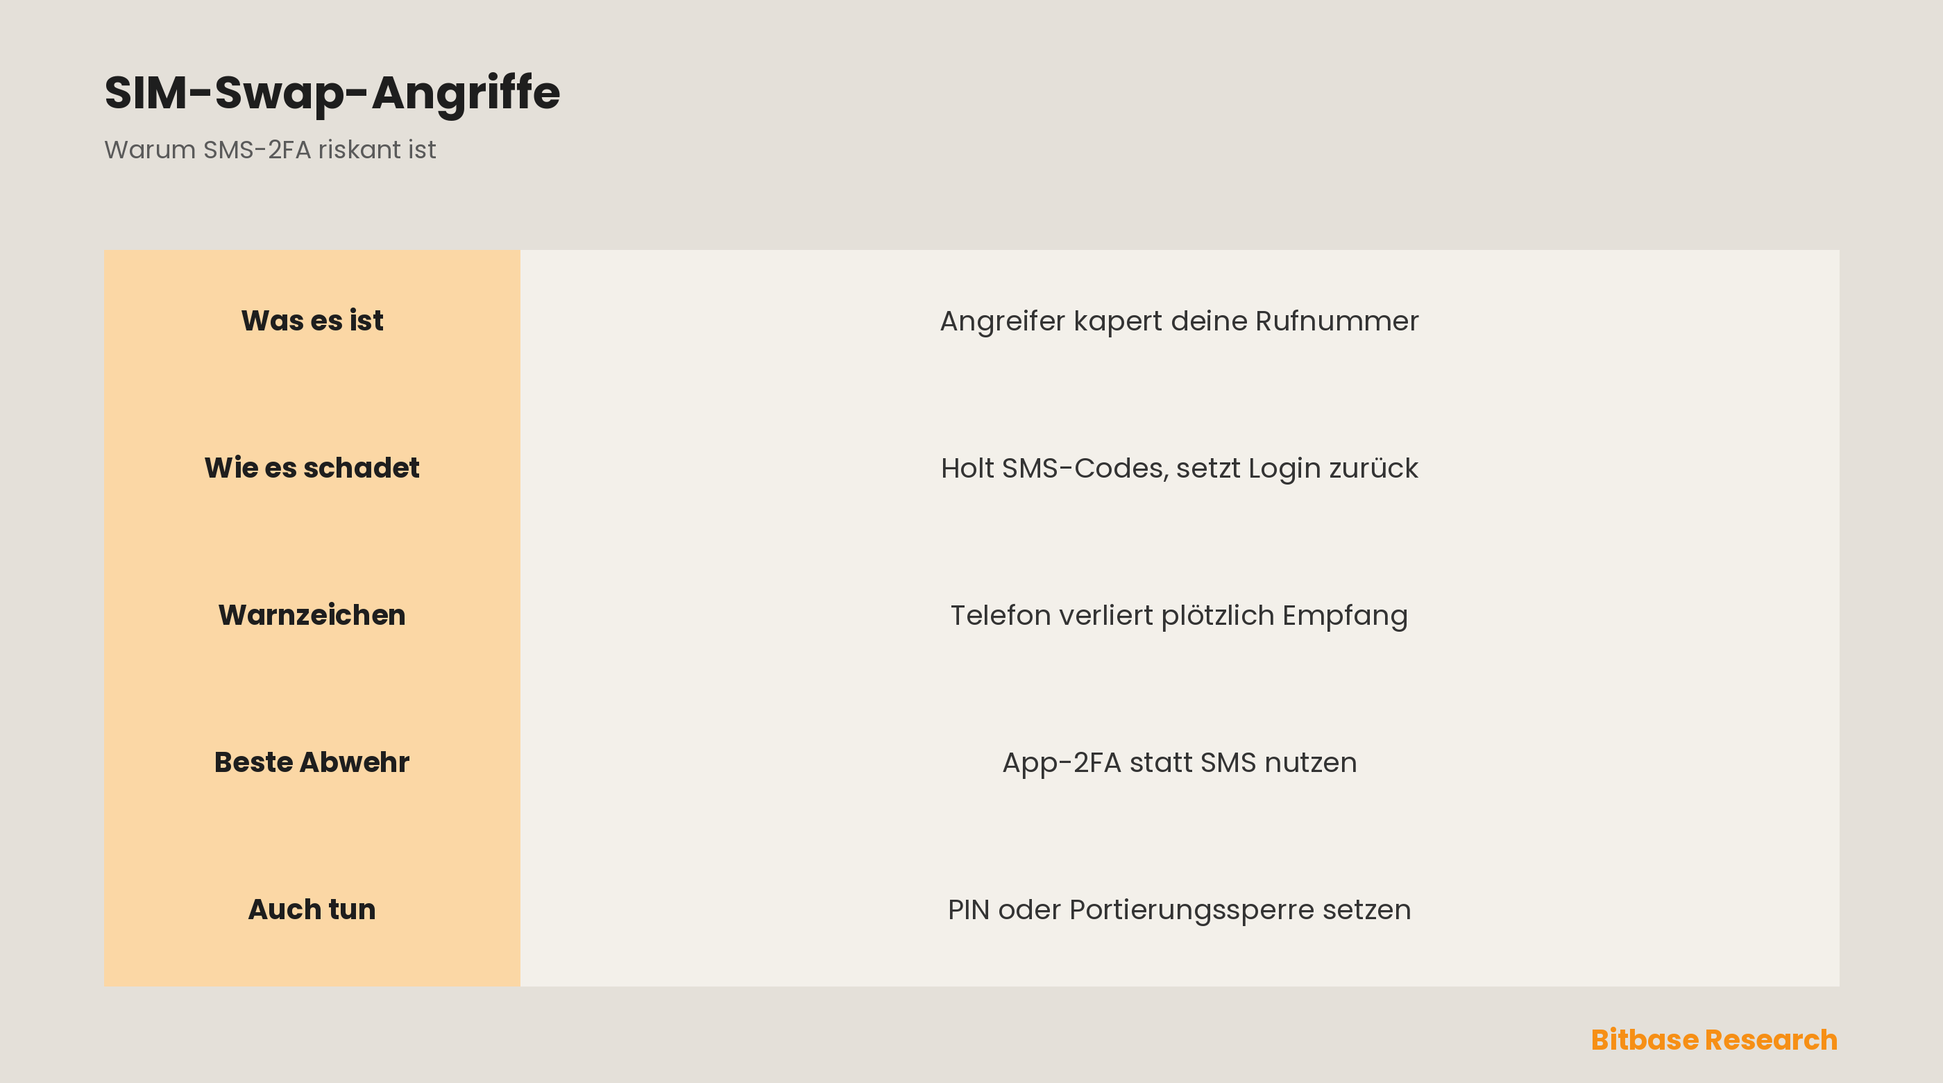Click the Wie es schadet label
The width and height of the screenshot is (1943, 1083).
point(312,468)
